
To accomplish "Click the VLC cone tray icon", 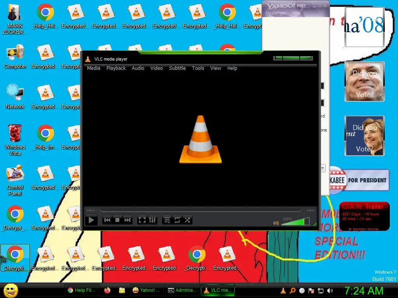I will click(283, 291).
